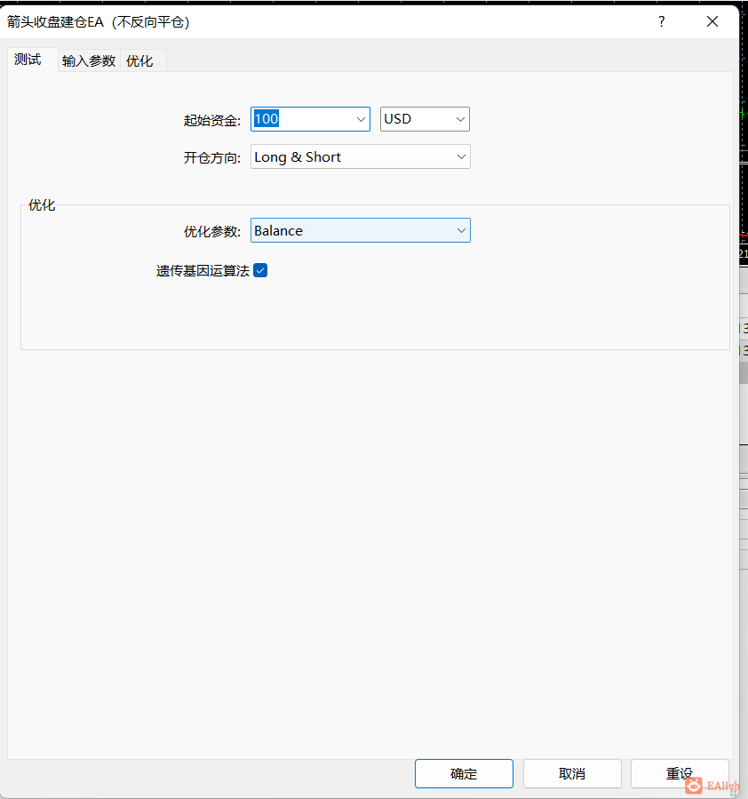Click the 遗传基因运算法 label text

point(203,270)
